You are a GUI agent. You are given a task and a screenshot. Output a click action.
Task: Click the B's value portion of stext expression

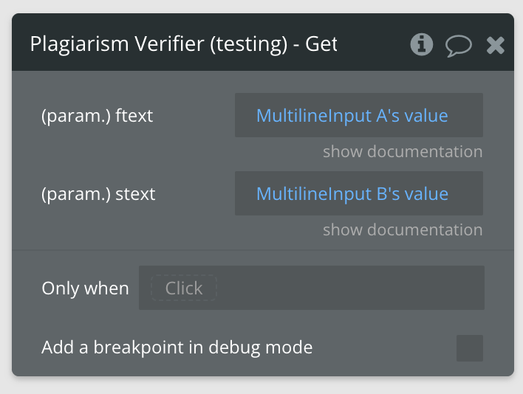tap(412, 194)
